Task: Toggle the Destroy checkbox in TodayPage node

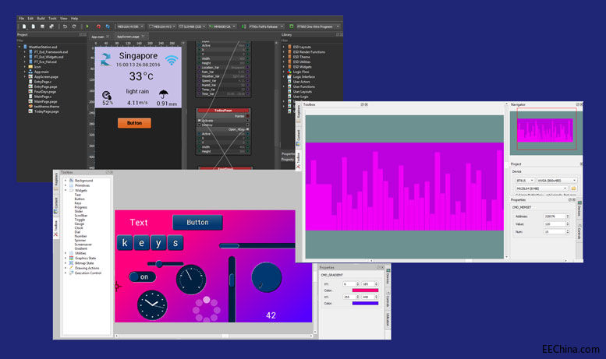Action: (x=197, y=125)
